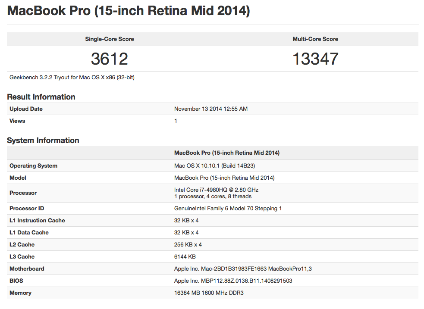The image size is (424, 309).
Task: Click the BIOS row label
Action: pos(16,281)
